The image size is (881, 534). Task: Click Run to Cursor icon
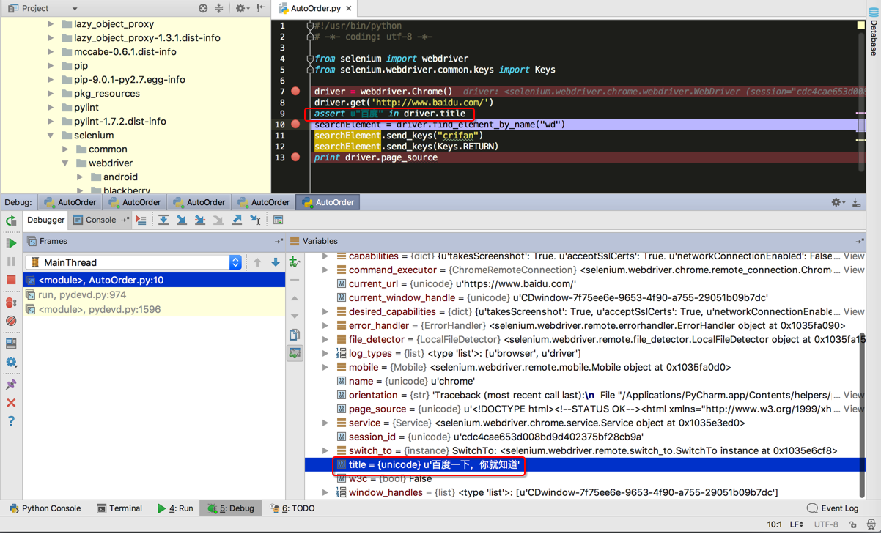click(x=255, y=220)
